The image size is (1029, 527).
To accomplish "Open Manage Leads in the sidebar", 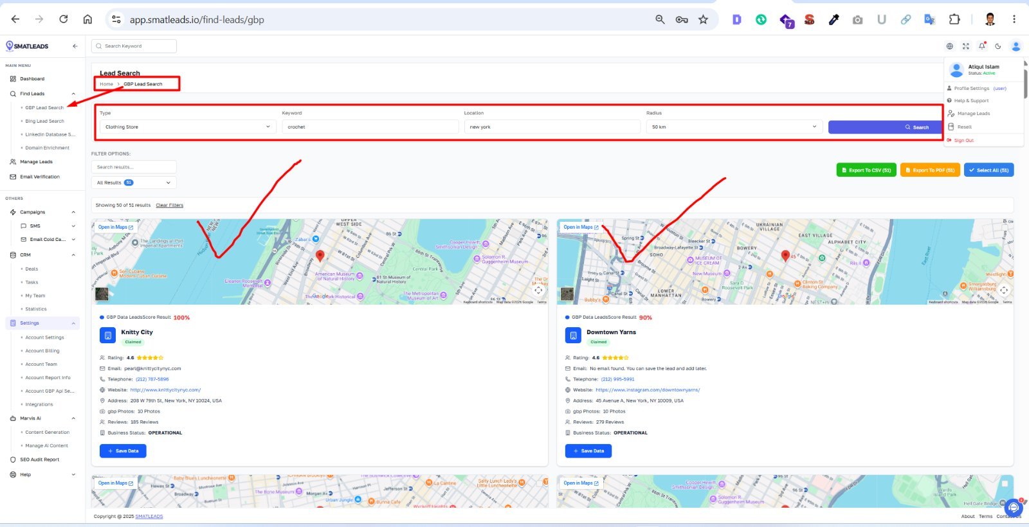I will [x=36, y=162].
